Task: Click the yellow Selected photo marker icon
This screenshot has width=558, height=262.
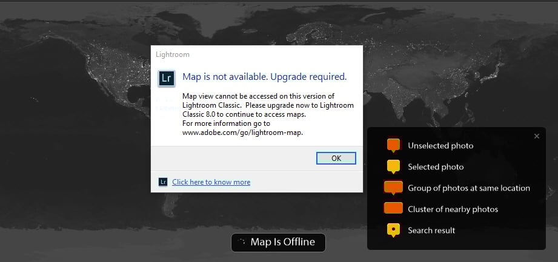Action: point(393,167)
